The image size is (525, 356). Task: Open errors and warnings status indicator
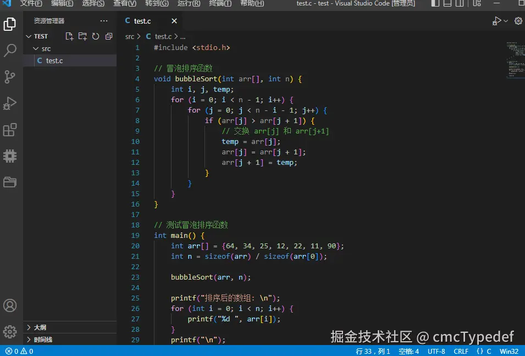click(19, 351)
